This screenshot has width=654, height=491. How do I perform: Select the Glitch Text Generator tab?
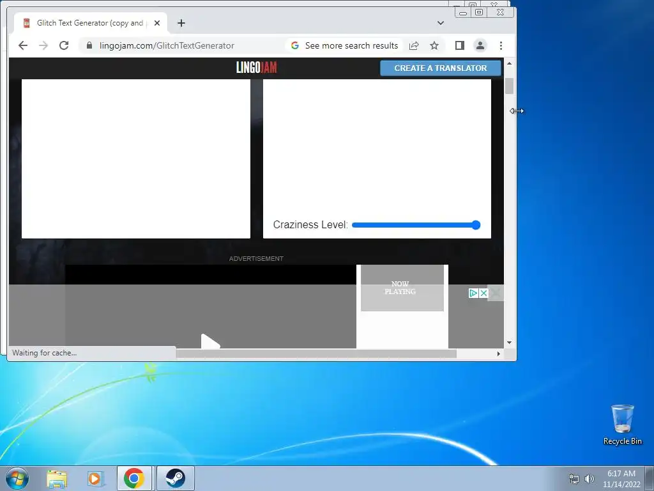click(90, 23)
